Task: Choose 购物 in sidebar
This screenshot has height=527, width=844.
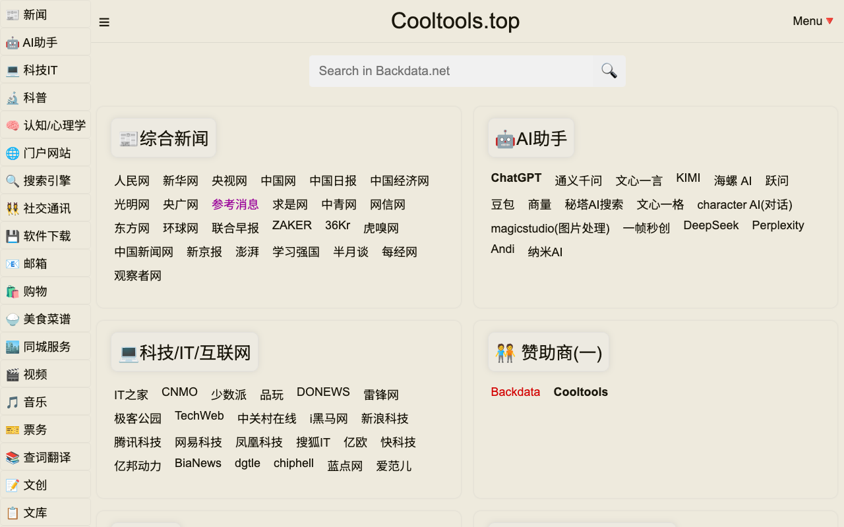Action: tap(45, 291)
